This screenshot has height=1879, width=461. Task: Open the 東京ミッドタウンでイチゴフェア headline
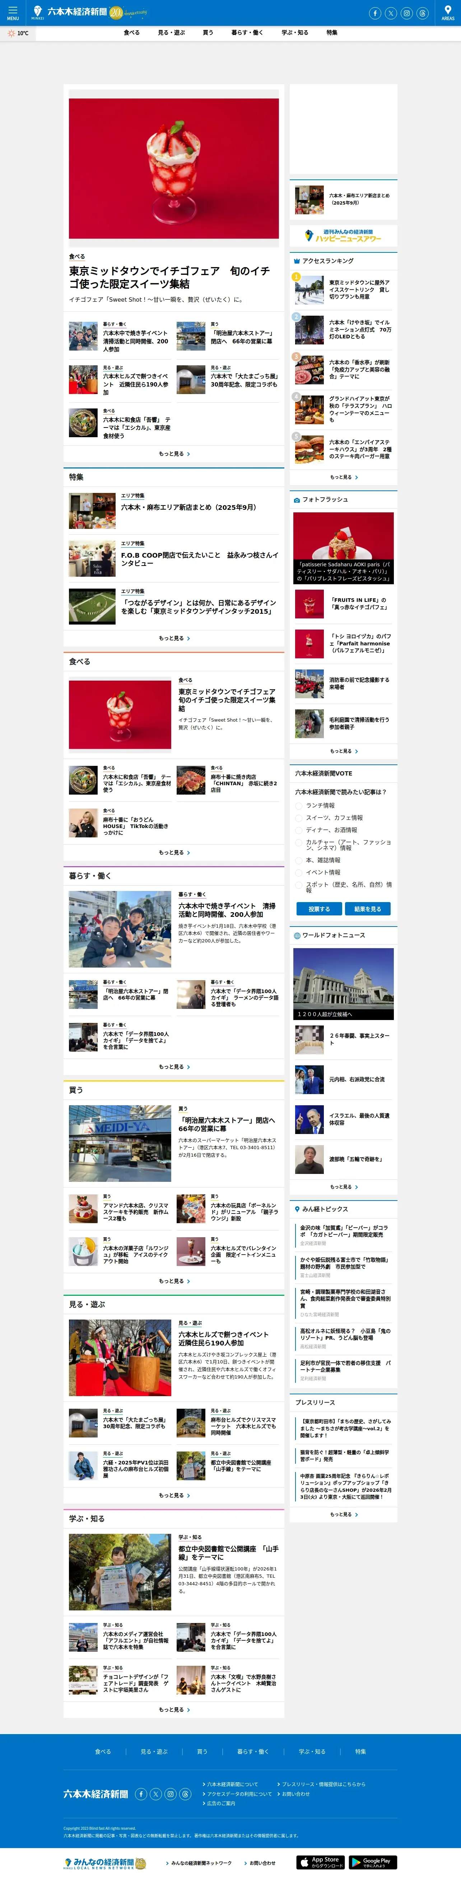(170, 277)
